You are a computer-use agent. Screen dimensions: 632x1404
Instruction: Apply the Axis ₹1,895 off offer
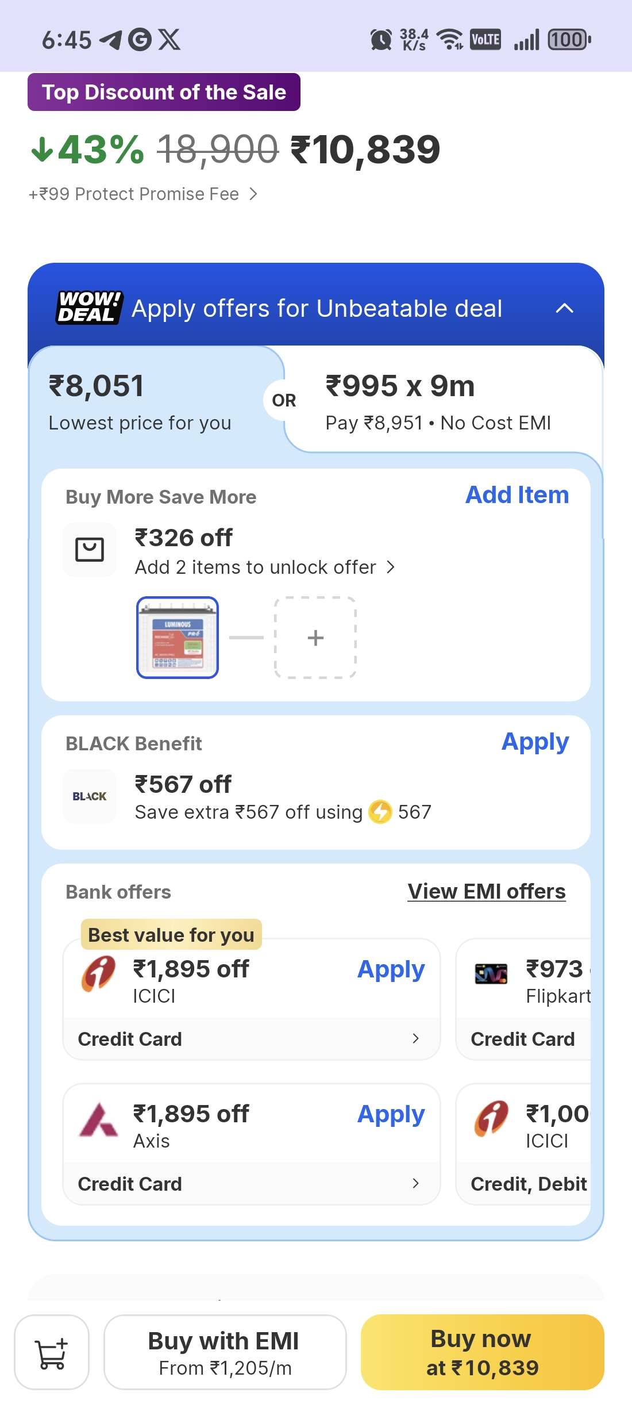coord(391,1114)
